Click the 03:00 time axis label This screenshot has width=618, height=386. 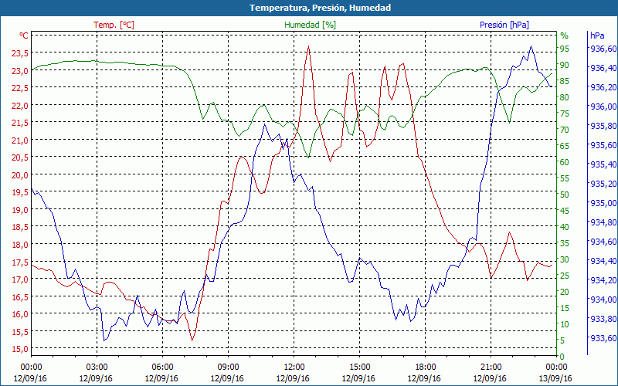[97, 367]
